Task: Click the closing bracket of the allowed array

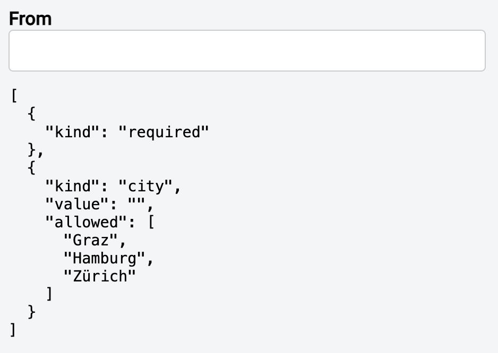Action: pyautogui.click(x=49, y=294)
